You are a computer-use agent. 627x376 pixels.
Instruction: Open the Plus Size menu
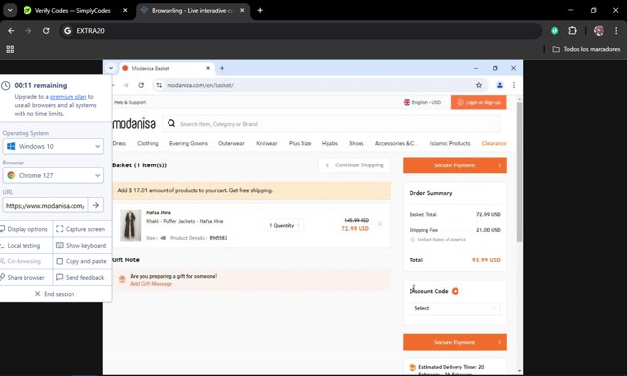tap(300, 143)
